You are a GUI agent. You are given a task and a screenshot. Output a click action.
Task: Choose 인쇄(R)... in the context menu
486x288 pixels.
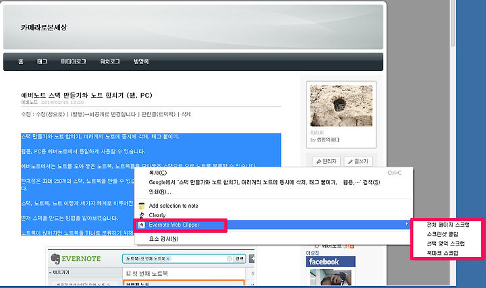pyautogui.click(x=273, y=192)
